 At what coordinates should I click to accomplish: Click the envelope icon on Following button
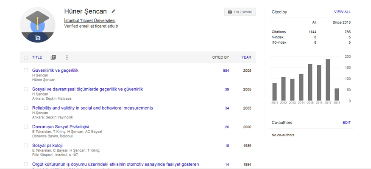coord(230,12)
